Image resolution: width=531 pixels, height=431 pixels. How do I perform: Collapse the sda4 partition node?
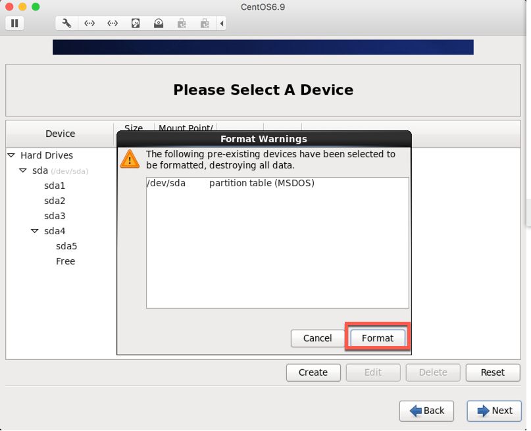pos(34,231)
